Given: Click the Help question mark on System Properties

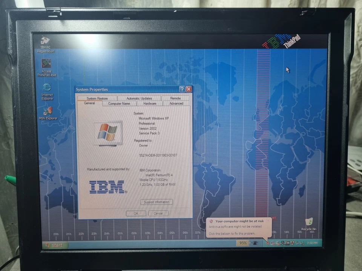Looking at the screenshot, I should 182,89.
